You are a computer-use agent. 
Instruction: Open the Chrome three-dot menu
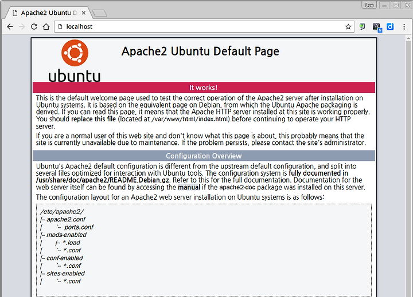tap(404, 26)
